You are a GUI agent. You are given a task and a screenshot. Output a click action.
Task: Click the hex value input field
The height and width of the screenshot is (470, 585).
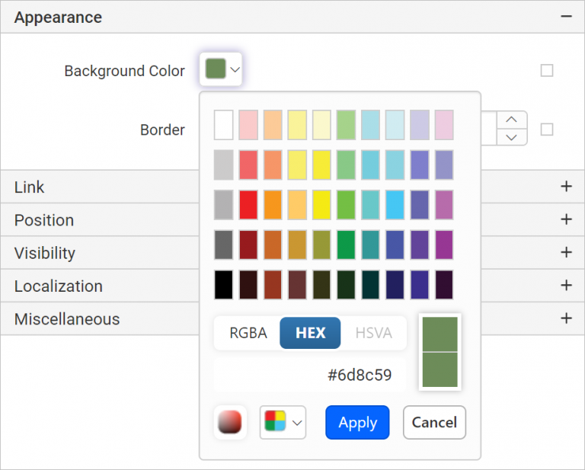click(x=310, y=375)
